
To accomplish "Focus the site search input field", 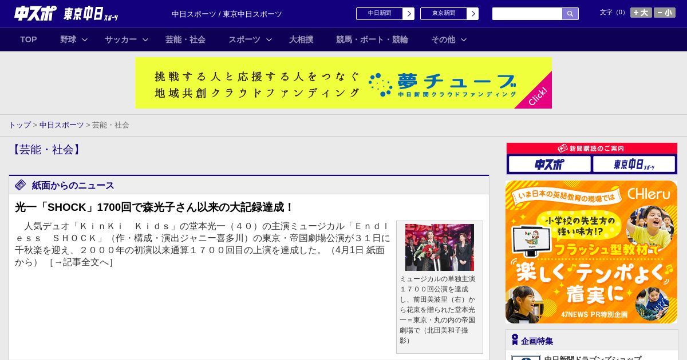I will (x=527, y=14).
